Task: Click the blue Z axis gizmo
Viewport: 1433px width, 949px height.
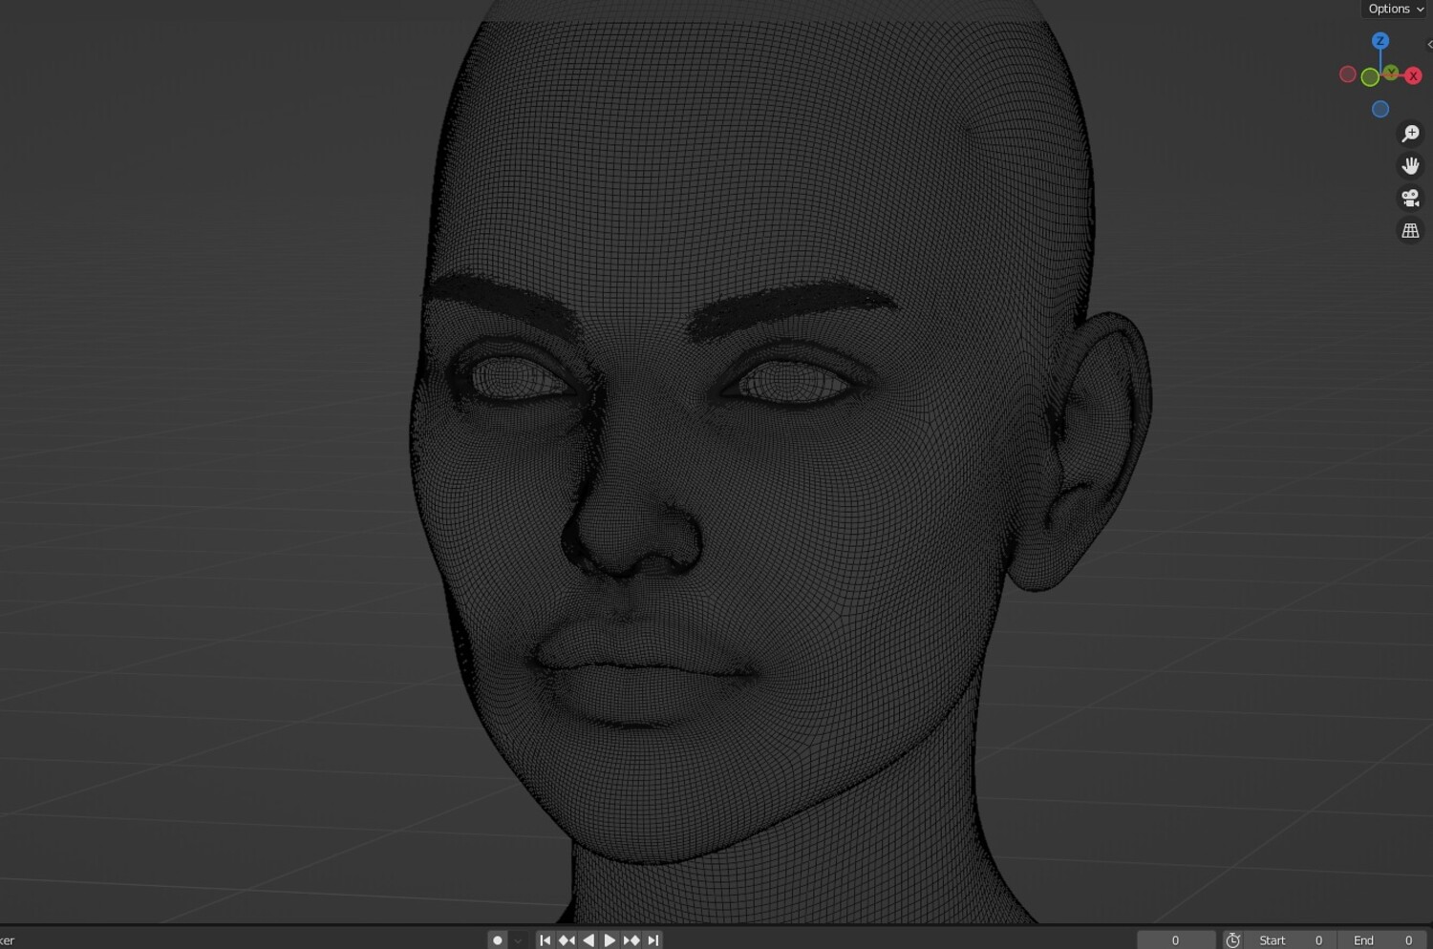Action: coord(1380,41)
